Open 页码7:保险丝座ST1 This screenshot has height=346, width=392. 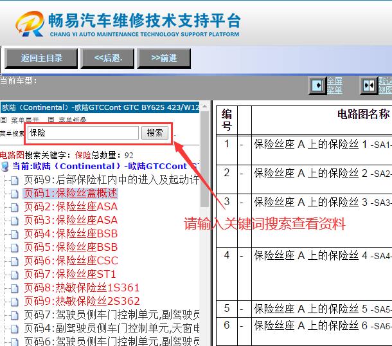coord(70,274)
